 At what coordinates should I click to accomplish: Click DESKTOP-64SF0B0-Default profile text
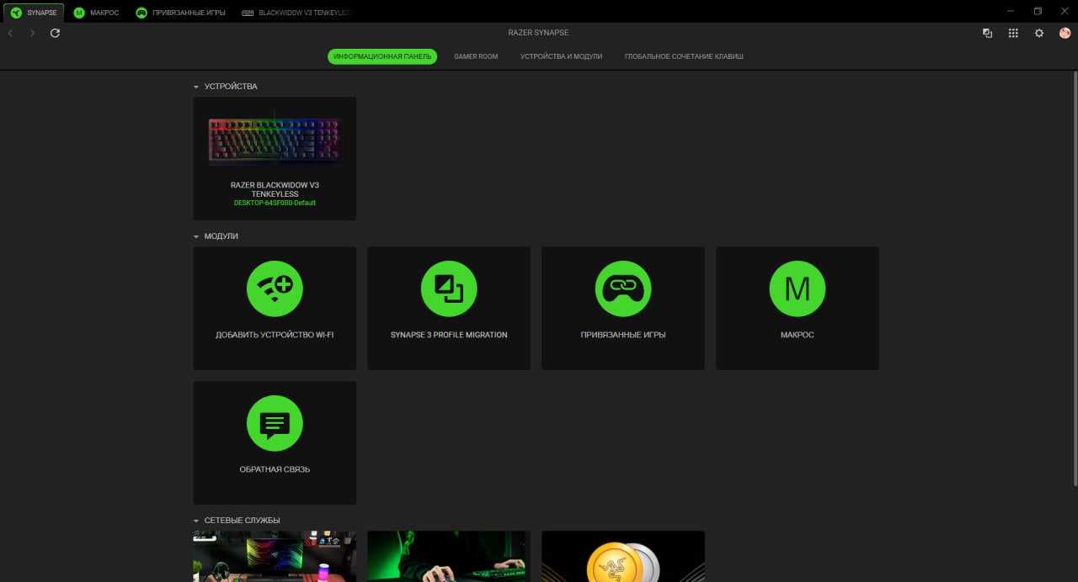(275, 203)
